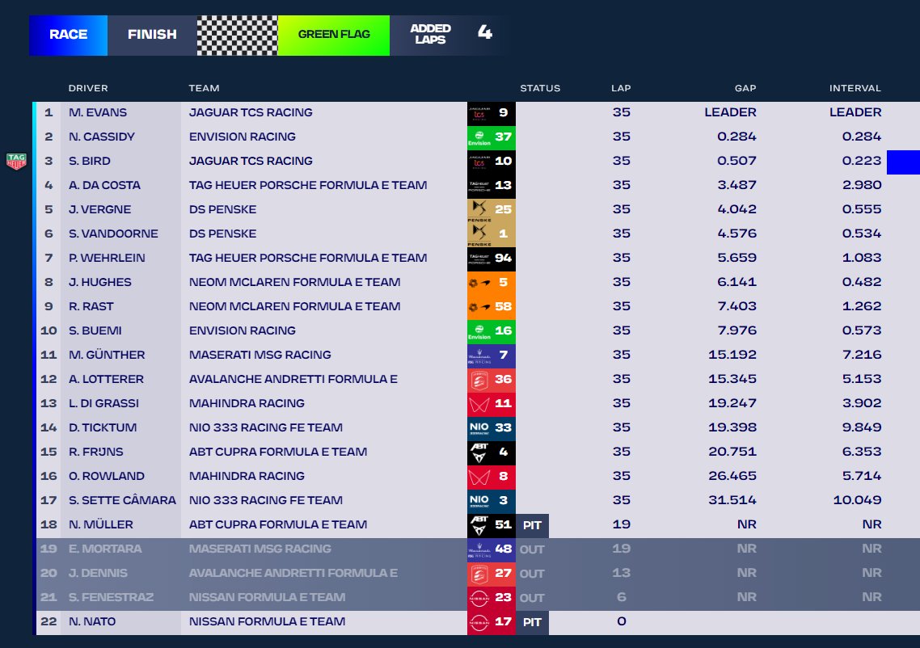Select driver J. Hughes

99,282
